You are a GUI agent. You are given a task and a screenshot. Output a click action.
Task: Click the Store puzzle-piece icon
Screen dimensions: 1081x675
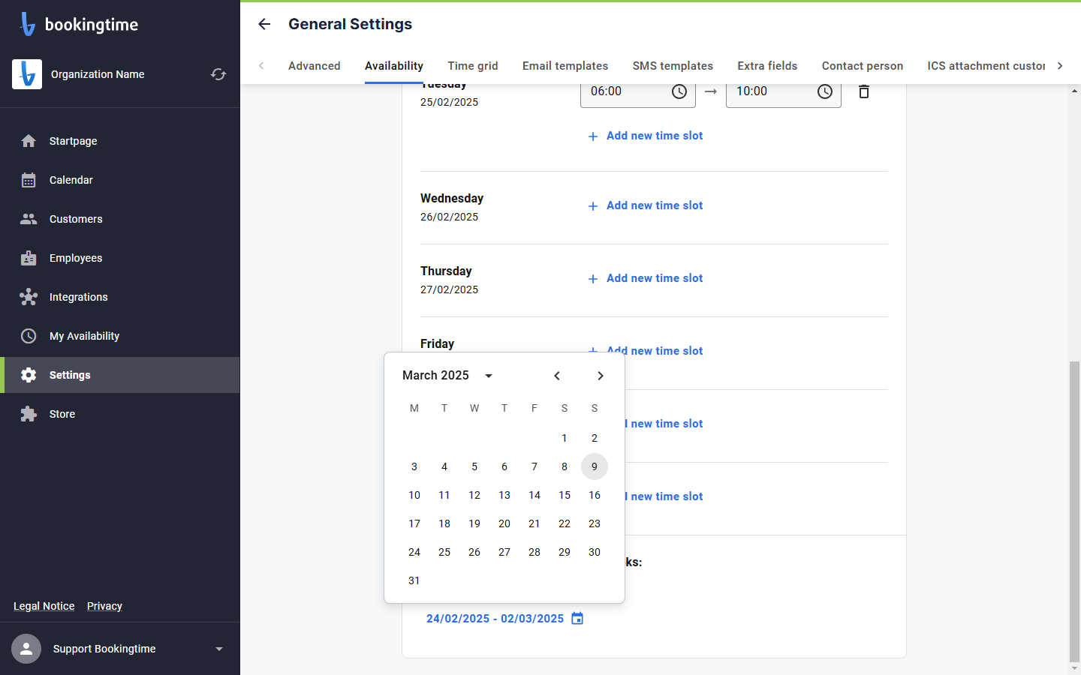click(29, 414)
